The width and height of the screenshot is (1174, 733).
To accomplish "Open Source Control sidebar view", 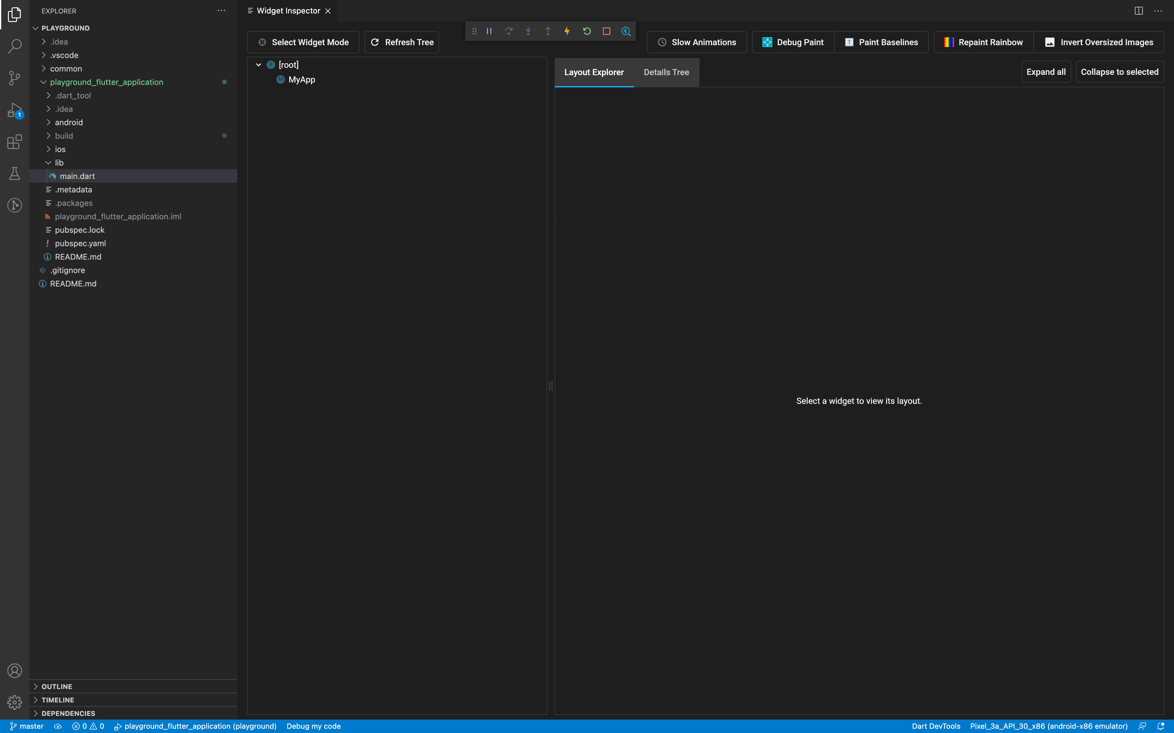I will click(x=15, y=78).
